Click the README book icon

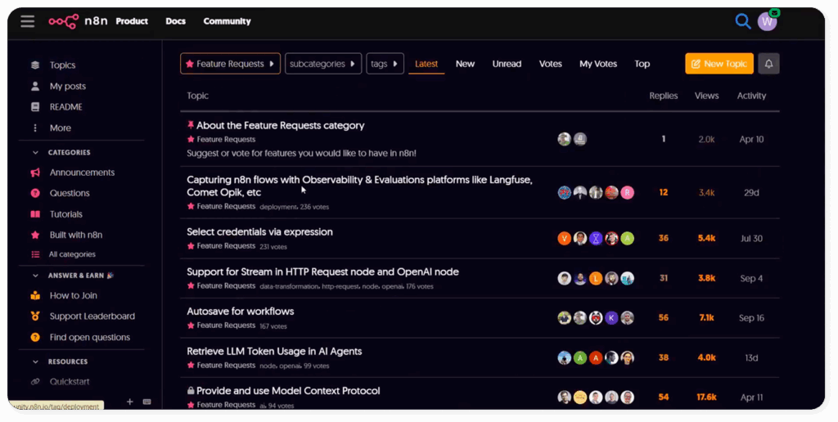click(x=35, y=107)
